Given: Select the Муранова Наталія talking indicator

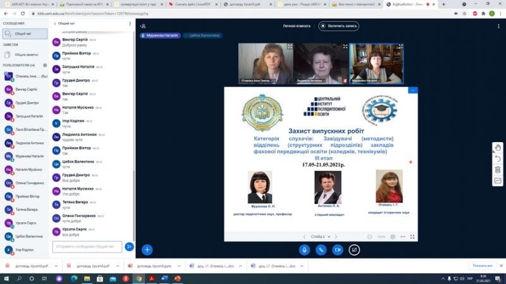Looking at the screenshot, I should point(160,35).
